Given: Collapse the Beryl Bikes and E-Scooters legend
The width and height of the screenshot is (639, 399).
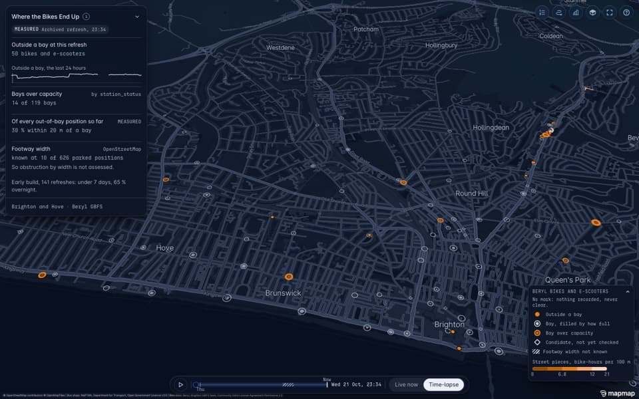Looking at the screenshot, I should click(x=628, y=291).
